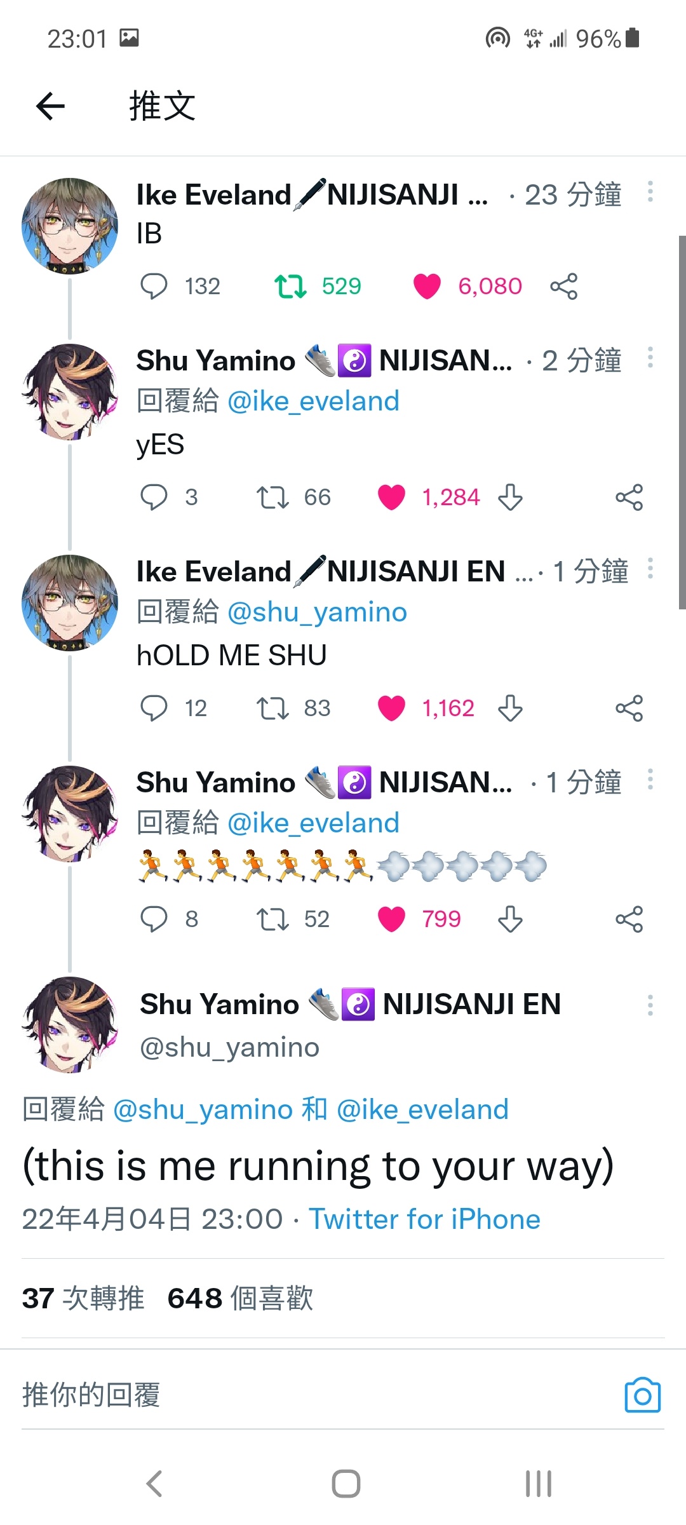This screenshot has height=1525, width=686.
Task: Open Ike Eveland's profile avatar at top
Action: tap(70, 226)
